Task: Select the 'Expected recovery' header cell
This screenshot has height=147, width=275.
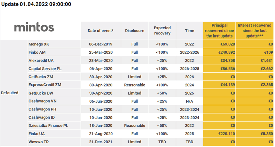Action: pyautogui.click(x=162, y=31)
